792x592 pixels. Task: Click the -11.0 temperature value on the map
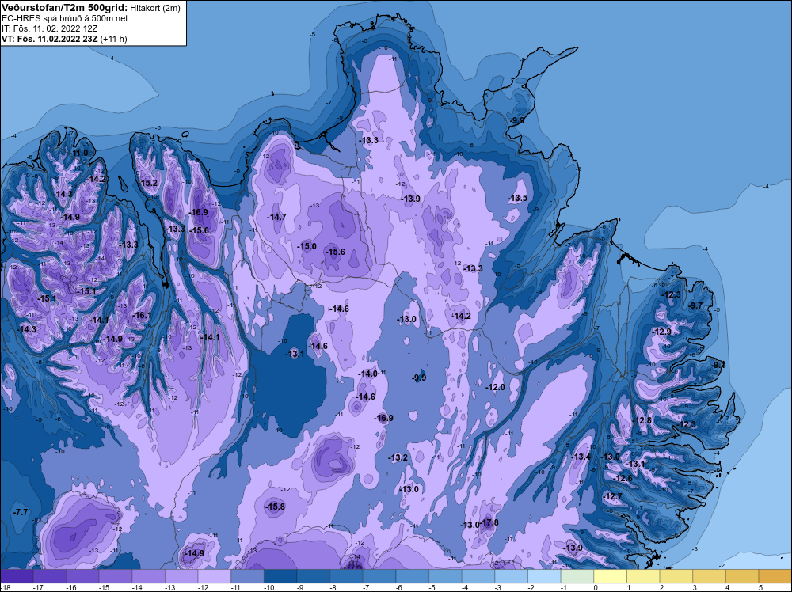pos(80,153)
